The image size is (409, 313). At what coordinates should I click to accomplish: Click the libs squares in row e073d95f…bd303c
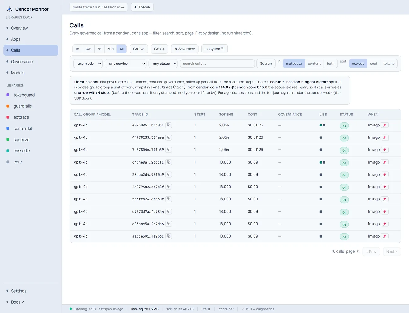[322, 125]
